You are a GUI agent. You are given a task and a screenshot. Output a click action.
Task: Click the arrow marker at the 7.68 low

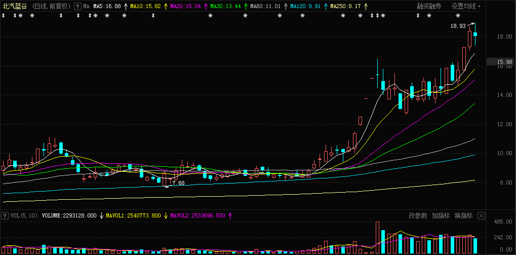coord(168,185)
